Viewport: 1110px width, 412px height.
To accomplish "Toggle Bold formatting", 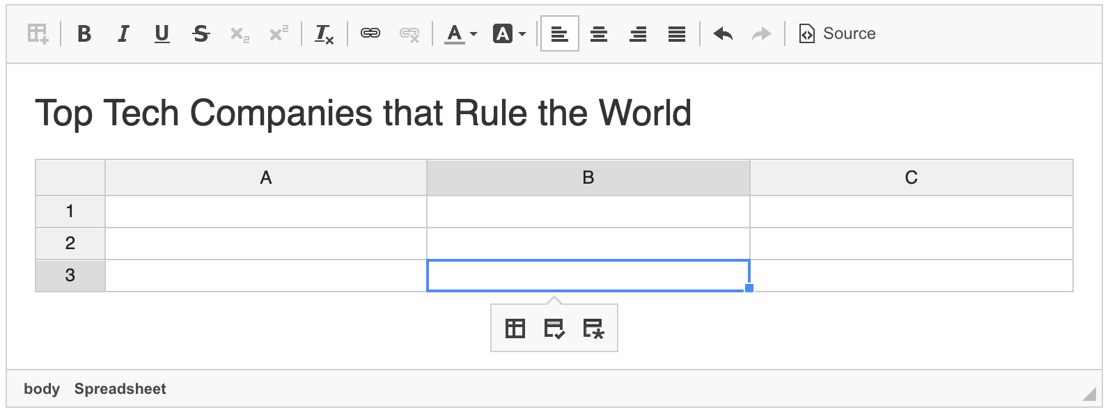I will tap(84, 33).
